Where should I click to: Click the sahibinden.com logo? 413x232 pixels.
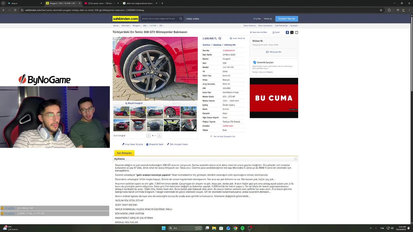tap(126, 19)
